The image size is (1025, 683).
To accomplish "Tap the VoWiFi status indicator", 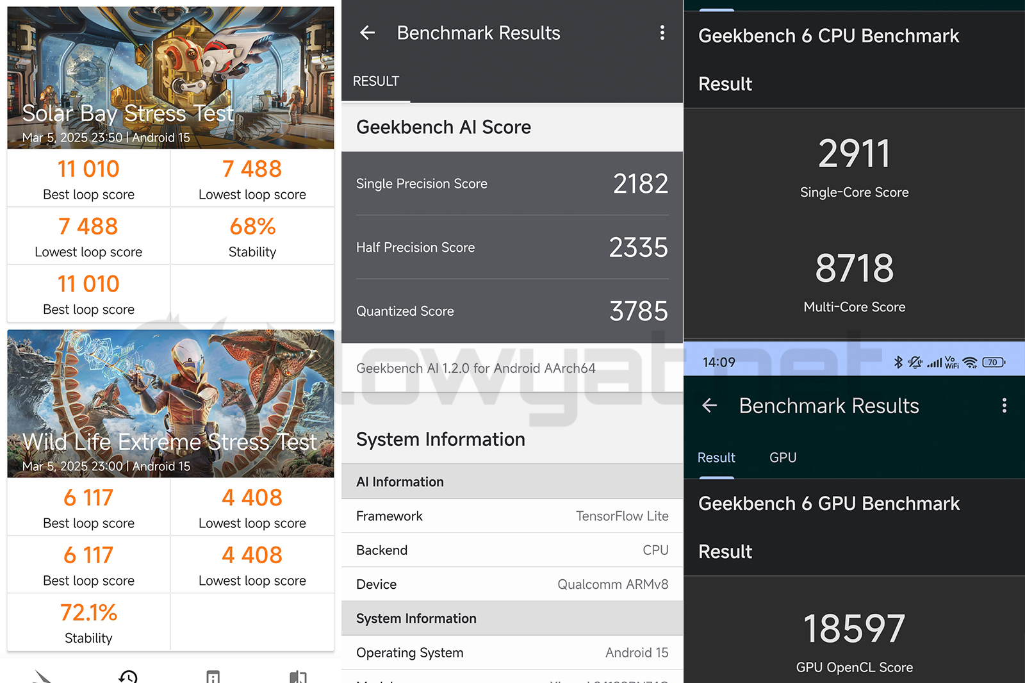I will [x=951, y=362].
